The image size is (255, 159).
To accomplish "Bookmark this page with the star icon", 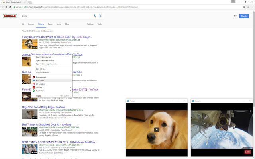I will (x=244, y=7).
